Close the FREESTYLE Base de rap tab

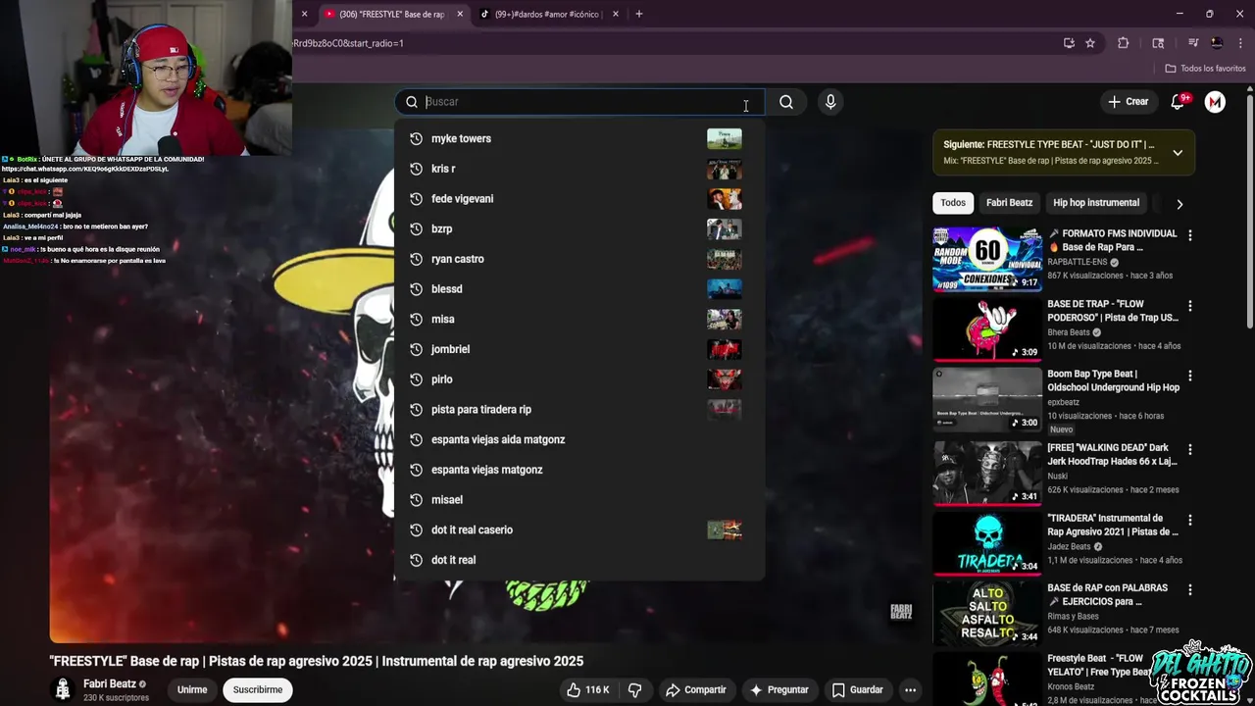point(458,14)
